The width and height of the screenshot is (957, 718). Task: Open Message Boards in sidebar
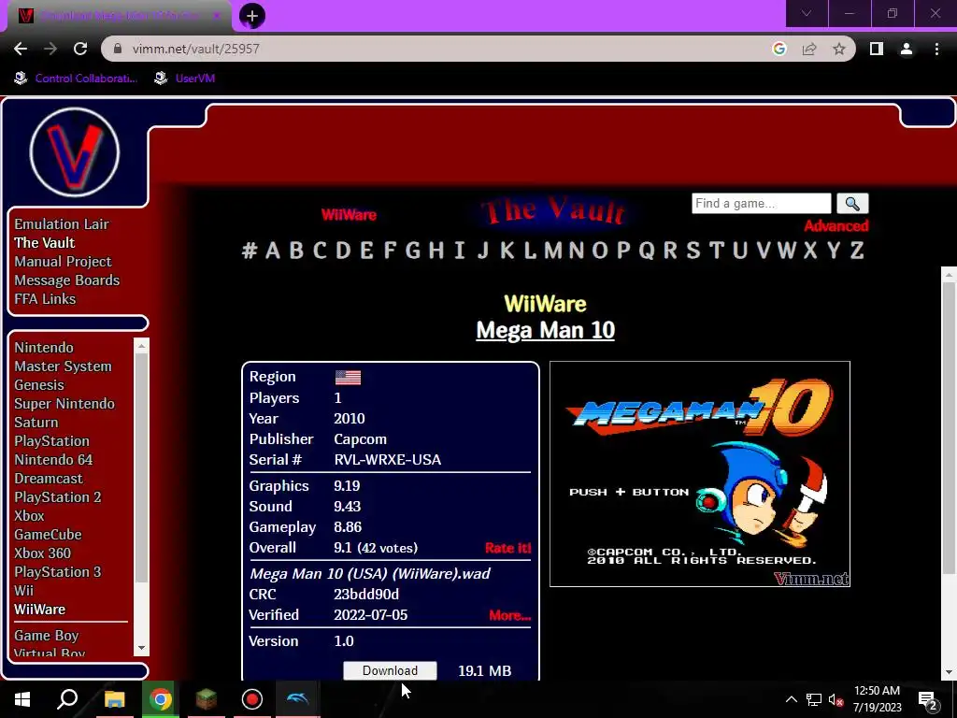67,280
